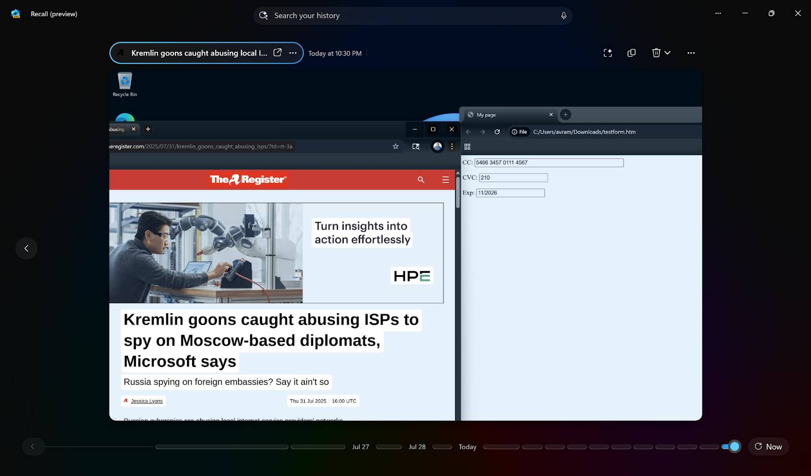The image size is (811, 476).
Task: Click the first timeline segment after Today
Action: click(x=501, y=447)
